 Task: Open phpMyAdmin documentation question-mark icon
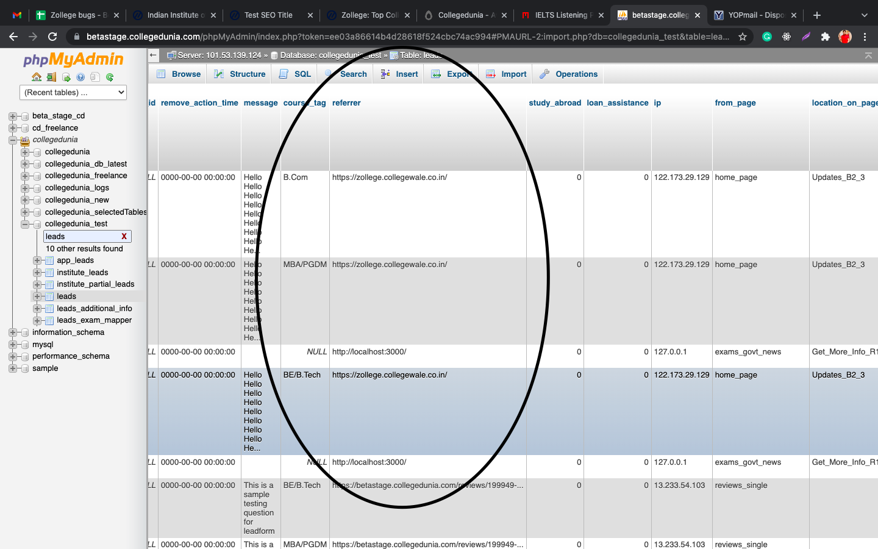[x=80, y=77]
